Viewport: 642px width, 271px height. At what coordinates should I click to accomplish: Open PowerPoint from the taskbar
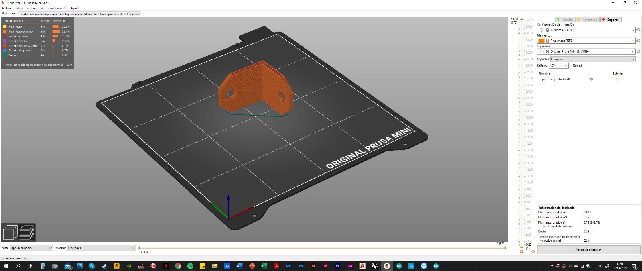252,266
